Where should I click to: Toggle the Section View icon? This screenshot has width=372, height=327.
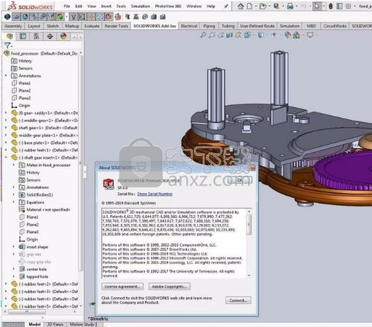[x=229, y=35]
